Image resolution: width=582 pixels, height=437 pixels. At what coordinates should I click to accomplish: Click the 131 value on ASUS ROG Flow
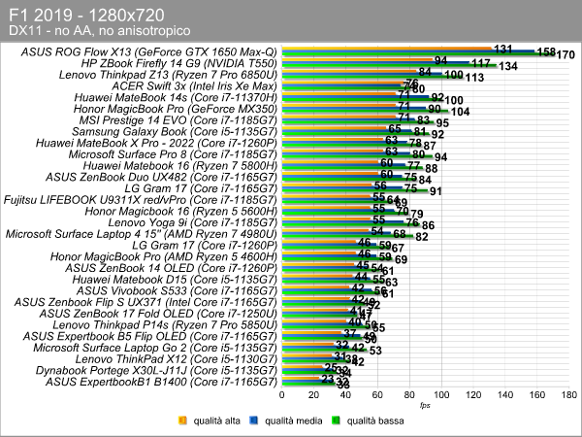[x=503, y=50]
